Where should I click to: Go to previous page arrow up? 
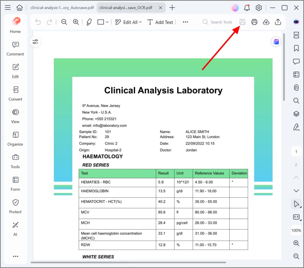coord(296,177)
